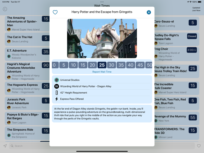Select the 0 minute wait time
Screen dimensions: 204x153
tap(55, 65)
